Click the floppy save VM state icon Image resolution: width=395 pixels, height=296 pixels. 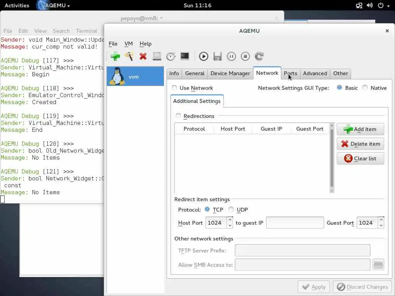218,56
